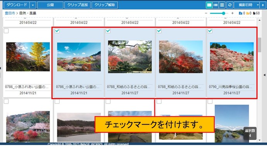Check the pond landscape photo checkbox
This screenshot has height=150, width=267.
[57, 101]
